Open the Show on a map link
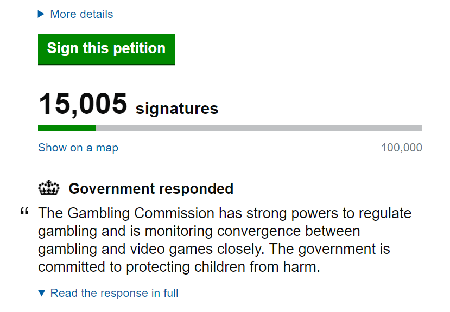 [78, 148]
